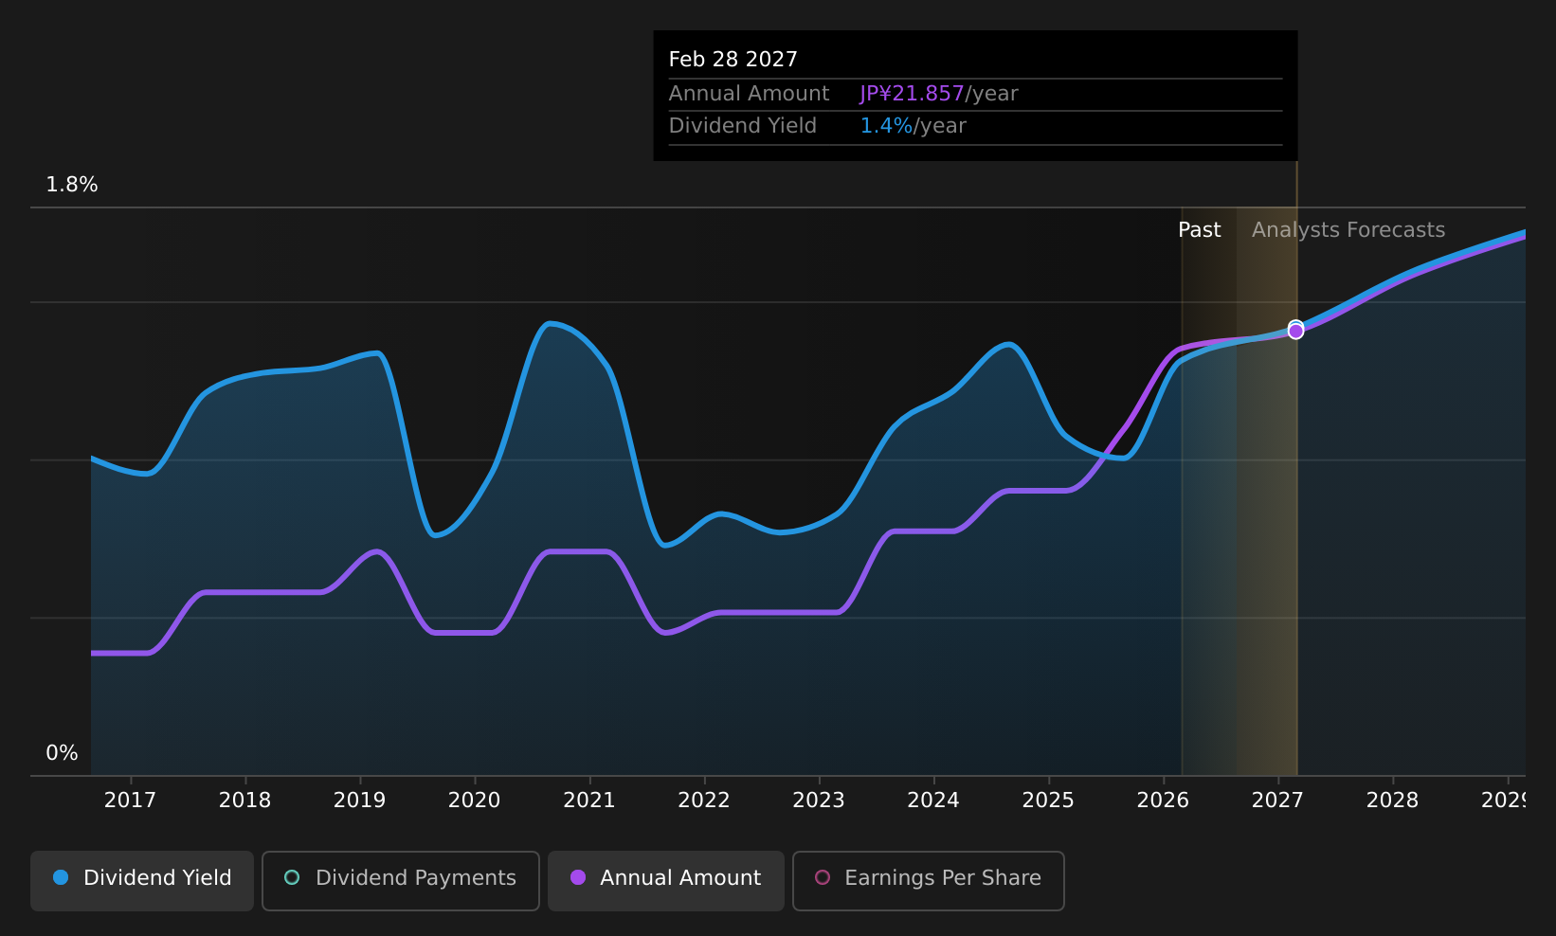Click the 0% y-axis label
1556x936 pixels.
pyautogui.click(x=63, y=753)
